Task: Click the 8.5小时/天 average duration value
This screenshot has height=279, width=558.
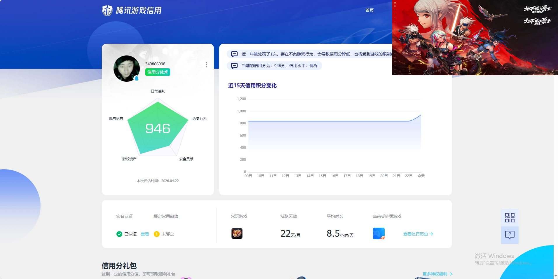Action: (340, 234)
